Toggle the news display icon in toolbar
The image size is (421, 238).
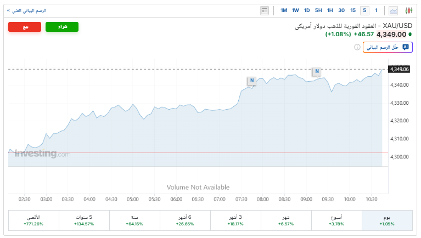(265, 10)
